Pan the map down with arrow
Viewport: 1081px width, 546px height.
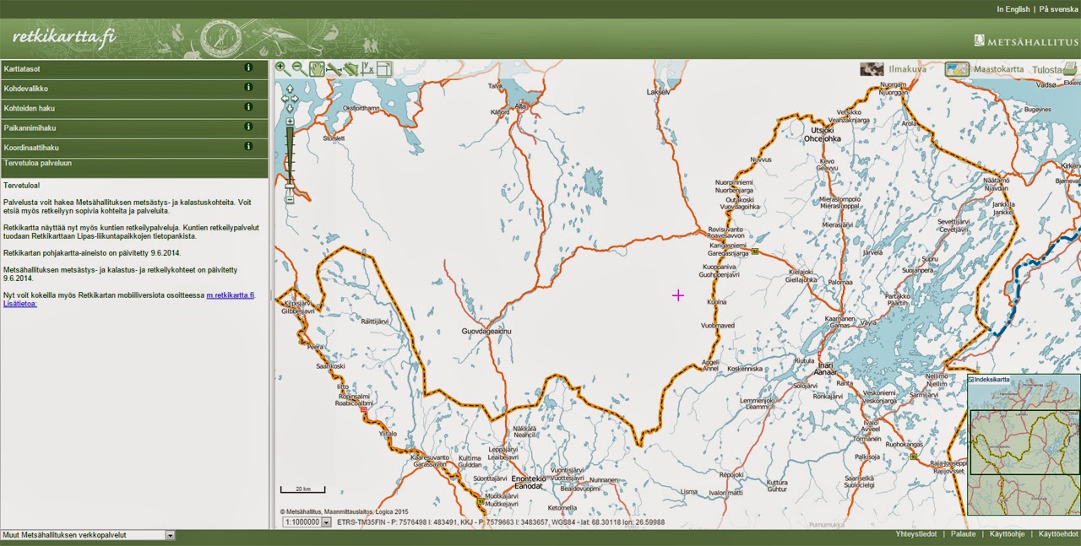pos(290,108)
